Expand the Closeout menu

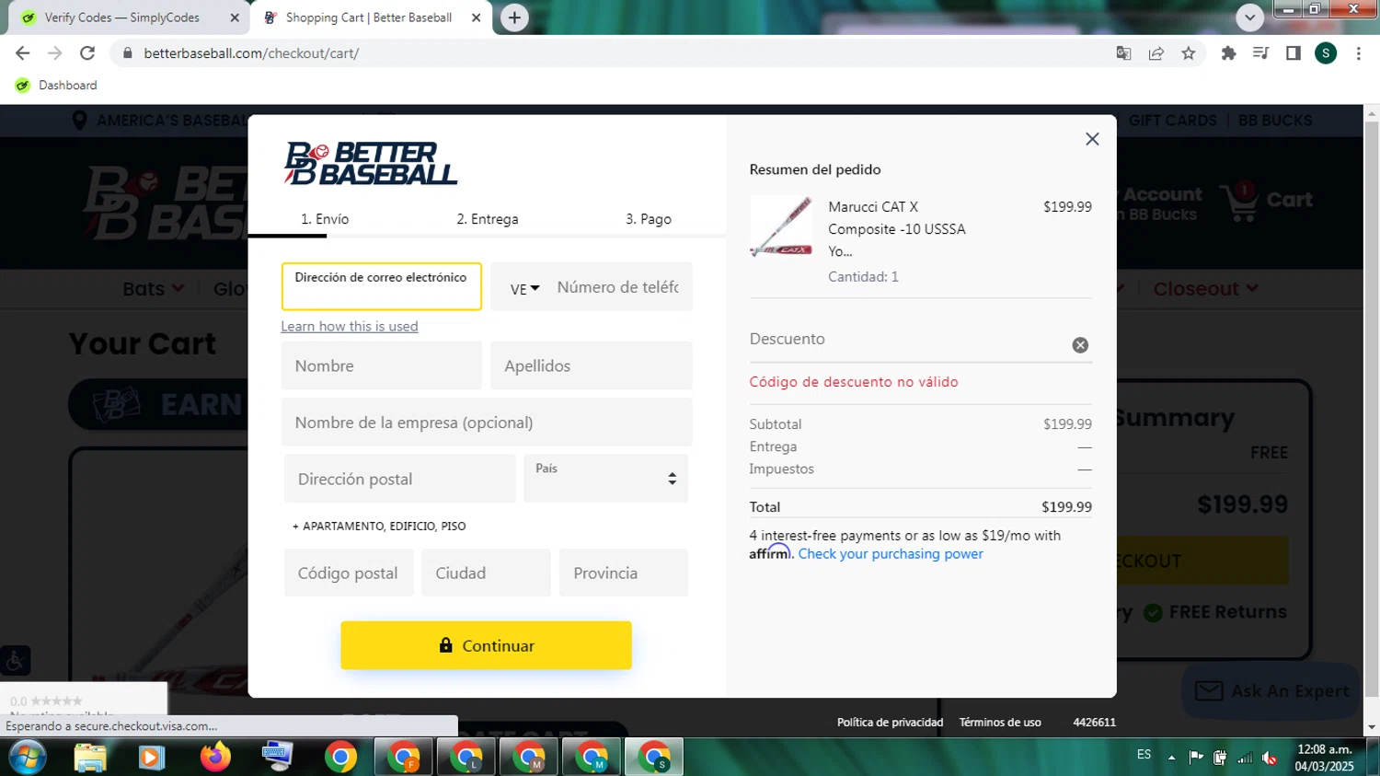(1206, 288)
